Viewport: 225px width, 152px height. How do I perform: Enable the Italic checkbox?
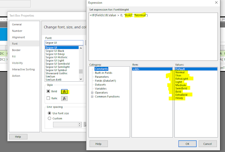click(48, 98)
